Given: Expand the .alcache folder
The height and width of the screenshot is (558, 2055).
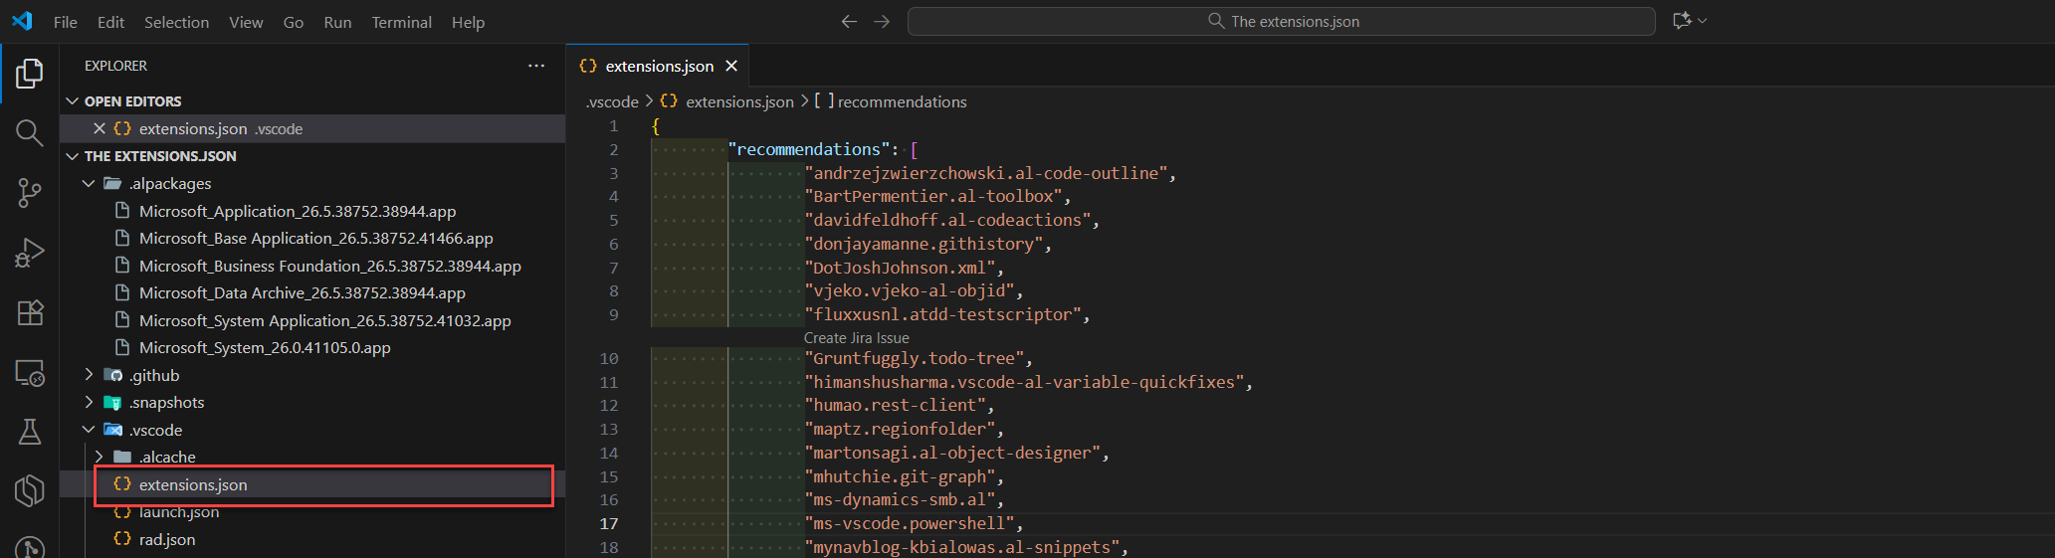Looking at the screenshot, I should (100, 457).
